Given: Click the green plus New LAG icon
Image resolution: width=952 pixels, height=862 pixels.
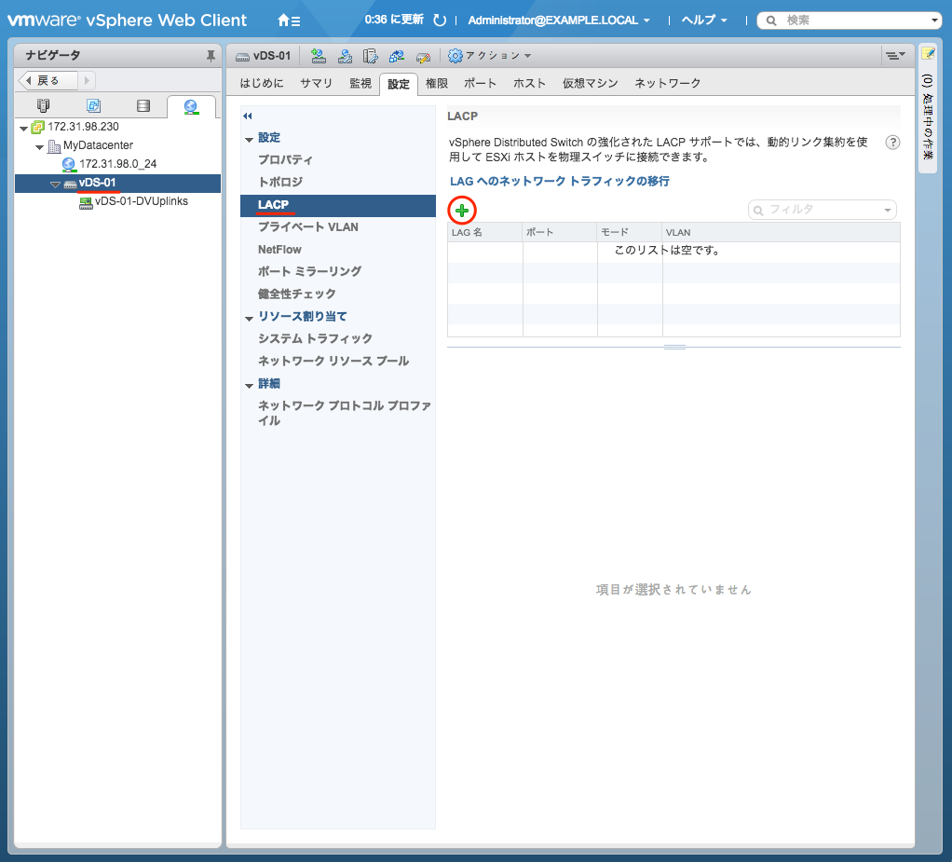Looking at the screenshot, I should (x=462, y=211).
